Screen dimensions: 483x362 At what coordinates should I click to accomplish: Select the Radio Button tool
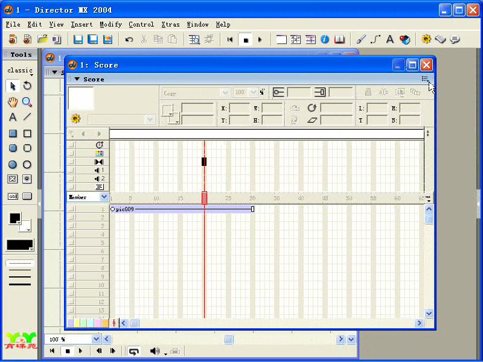[27, 179]
